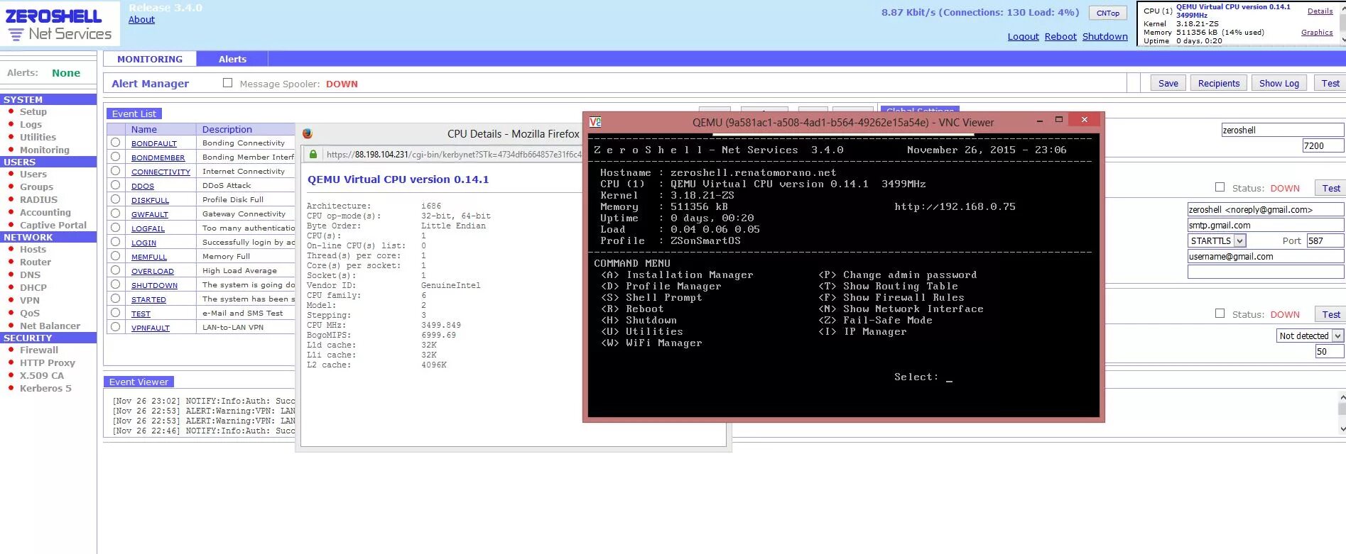
Task: Switch to the Alerts tab
Action: click(x=232, y=59)
